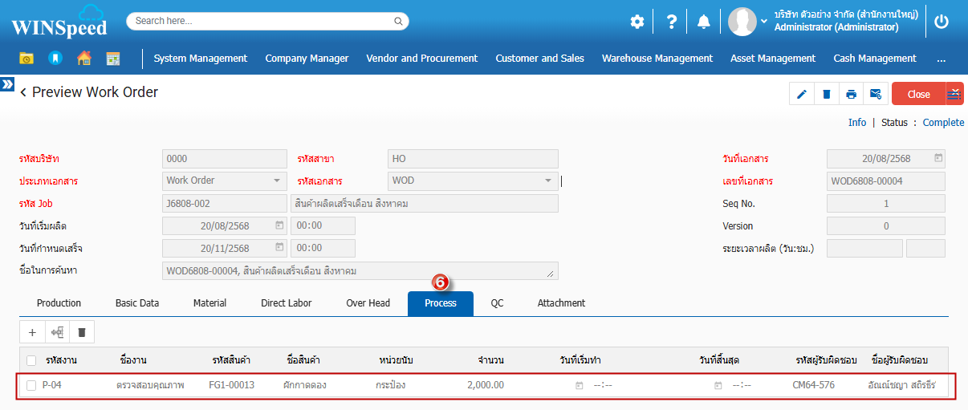Click the pencil edit icon
Image resolution: width=968 pixels, height=410 pixels.
pyautogui.click(x=801, y=94)
